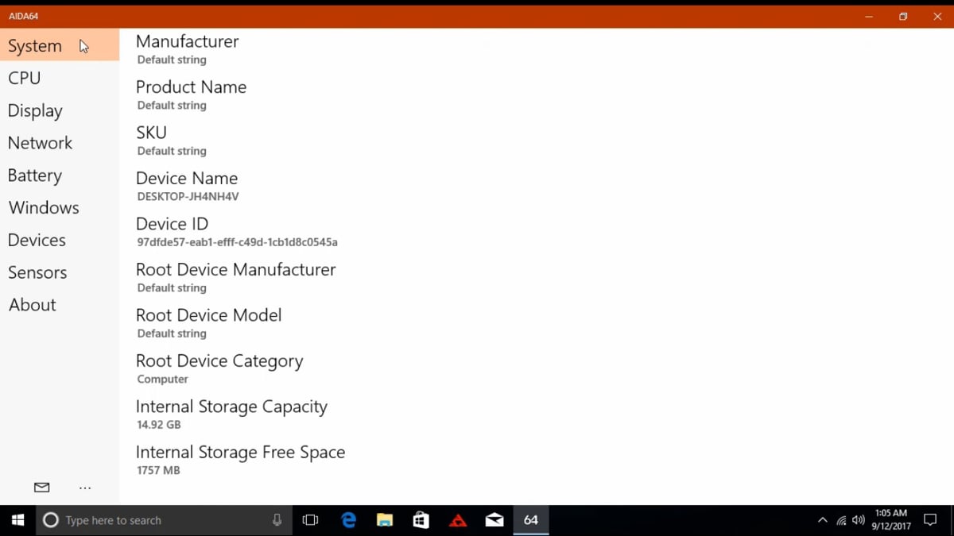Open the feedback envelope icon in AIDA64
The width and height of the screenshot is (954, 536).
(41, 487)
